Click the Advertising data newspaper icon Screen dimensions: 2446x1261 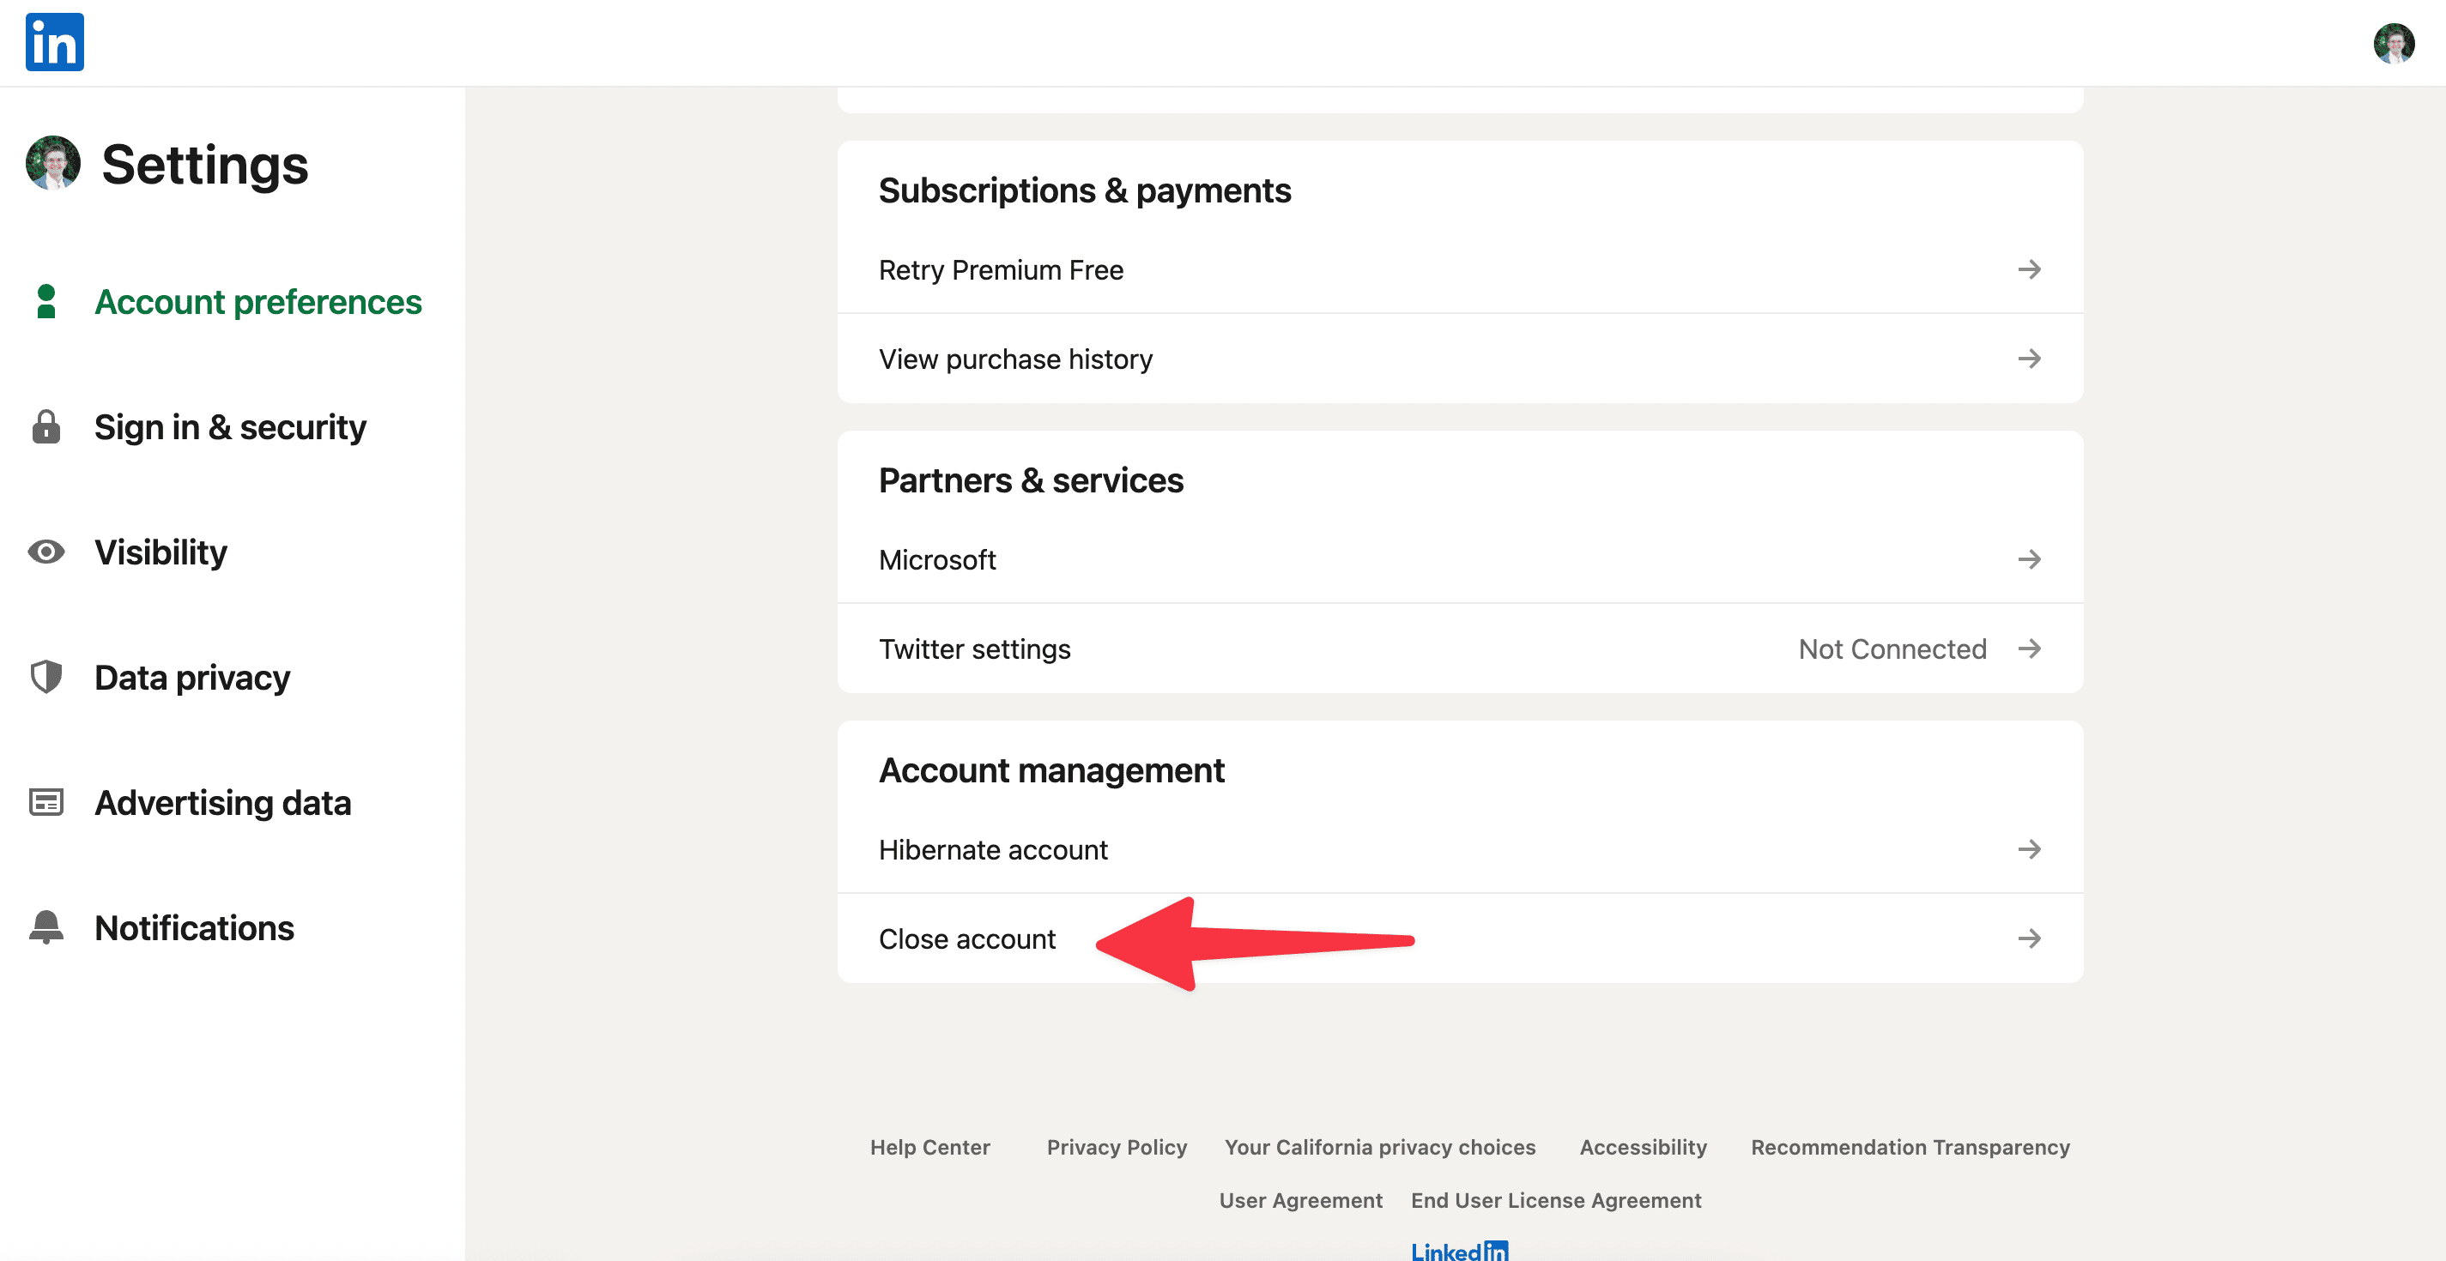(45, 803)
